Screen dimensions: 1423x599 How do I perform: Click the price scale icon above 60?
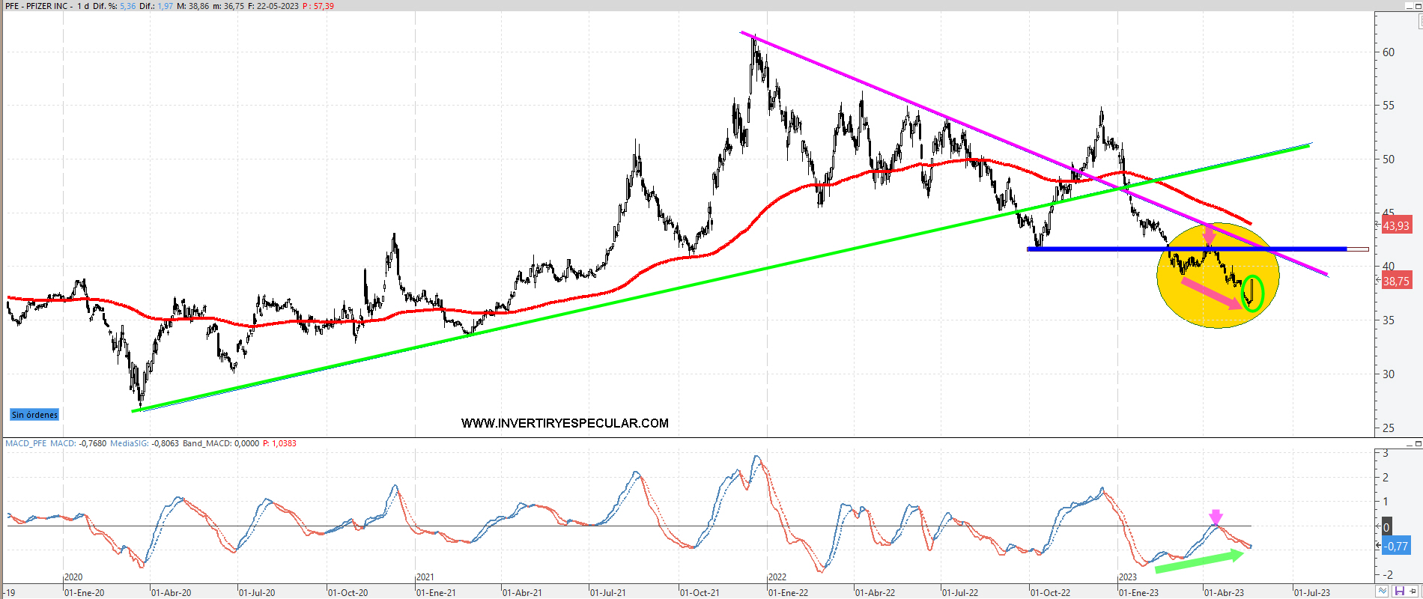point(1421,22)
